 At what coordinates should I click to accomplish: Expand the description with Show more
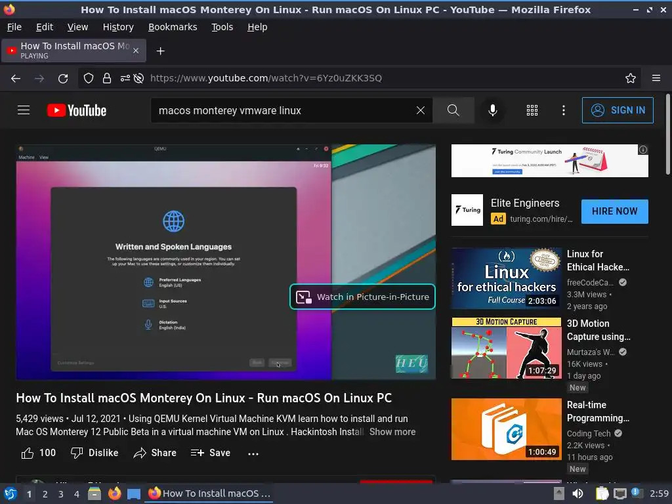coord(392,432)
